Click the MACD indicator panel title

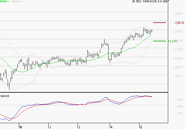(5, 96)
